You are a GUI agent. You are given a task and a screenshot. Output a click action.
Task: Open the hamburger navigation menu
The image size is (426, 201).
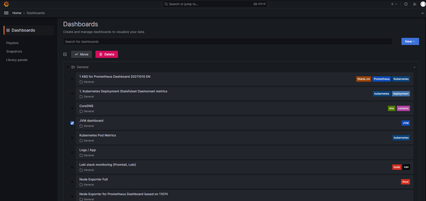[x=6, y=13]
